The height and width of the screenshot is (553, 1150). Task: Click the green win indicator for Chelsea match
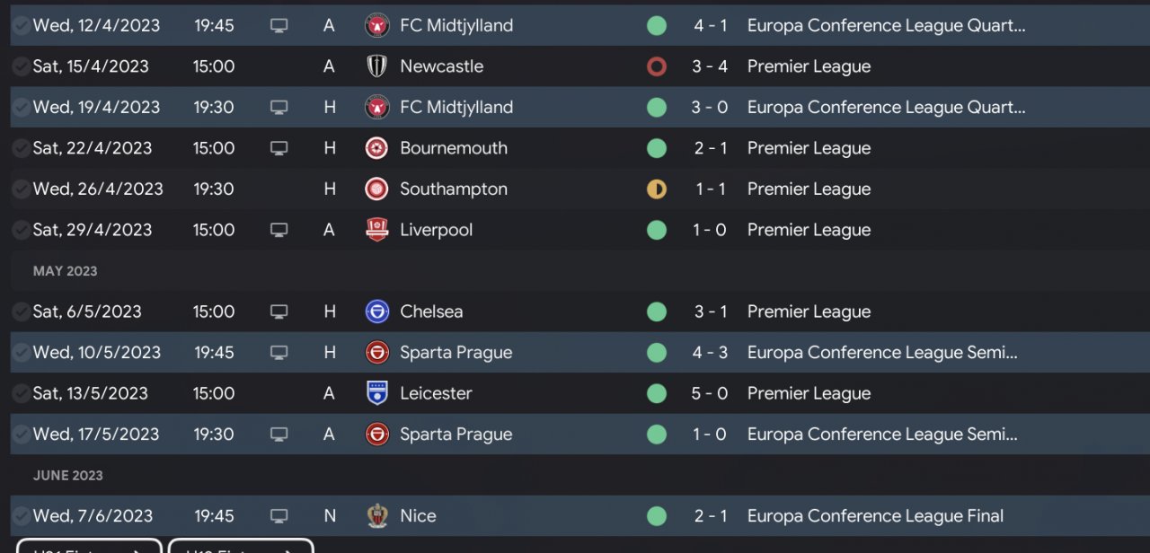[x=657, y=312]
